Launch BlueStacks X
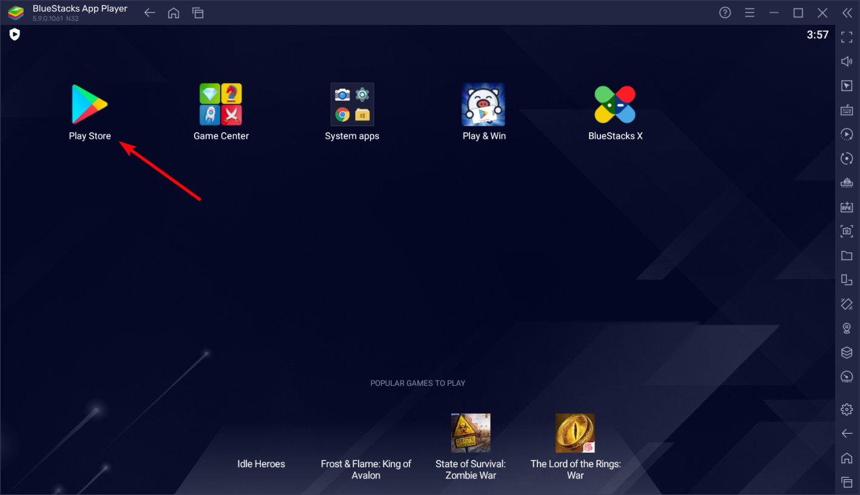The image size is (860, 495). (615, 104)
